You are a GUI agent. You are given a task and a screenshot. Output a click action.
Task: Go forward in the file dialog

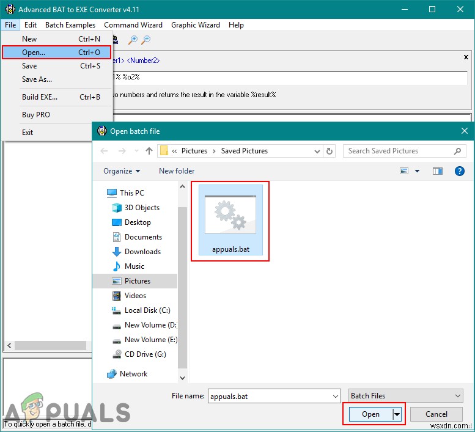point(122,151)
